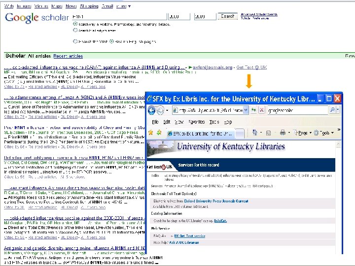Open the Help menu in SFX window

(x=228, y=122)
